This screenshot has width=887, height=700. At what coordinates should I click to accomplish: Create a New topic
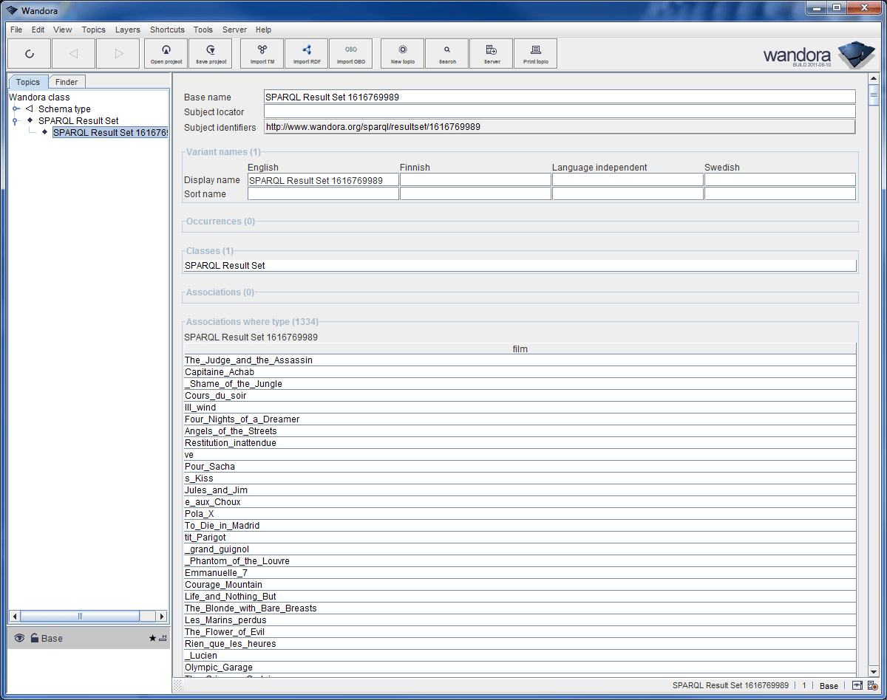tap(401, 53)
